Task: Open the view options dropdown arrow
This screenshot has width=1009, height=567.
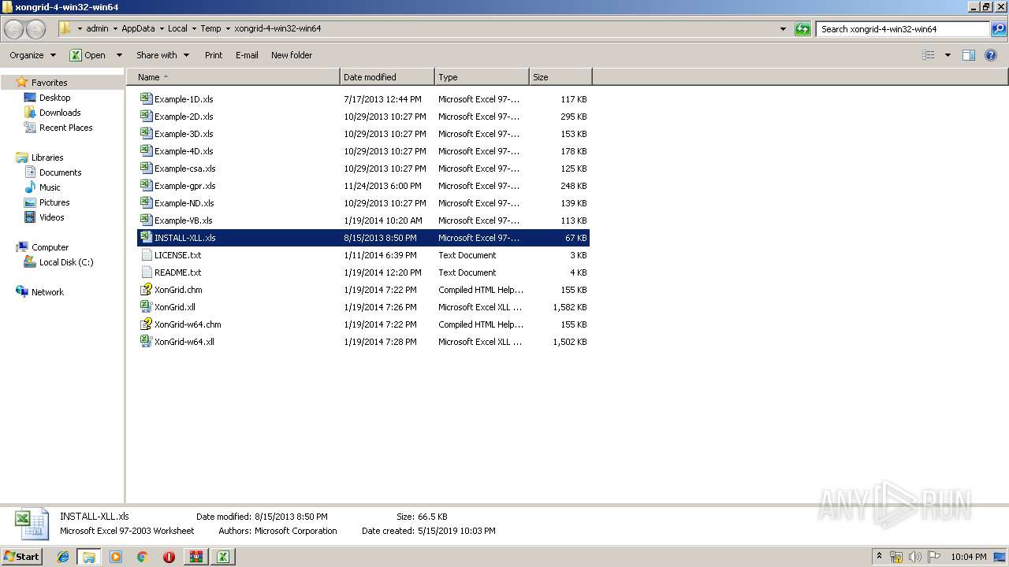Action: [x=948, y=55]
